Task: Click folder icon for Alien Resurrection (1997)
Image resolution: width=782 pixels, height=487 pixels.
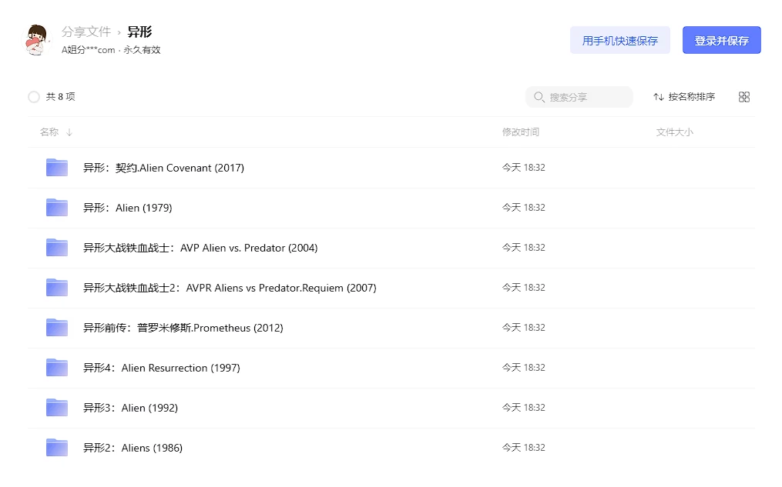Action: click(x=57, y=368)
